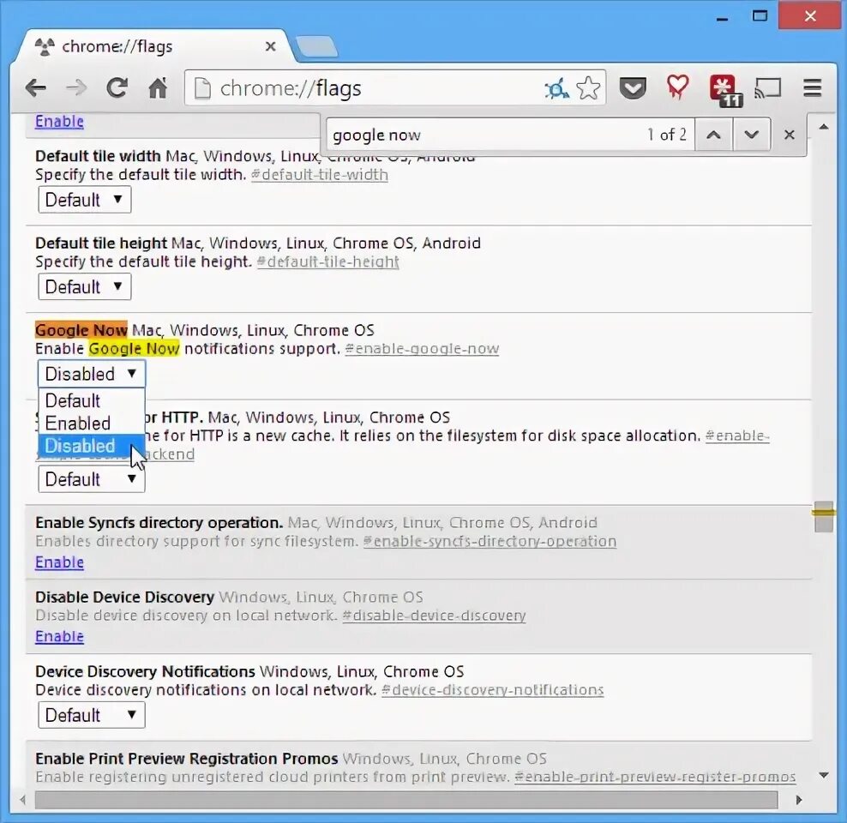The width and height of the screenshot is (847, 823).
Task: Open #disable-device-discovery anchor link
Action: (x=434, y=615)
